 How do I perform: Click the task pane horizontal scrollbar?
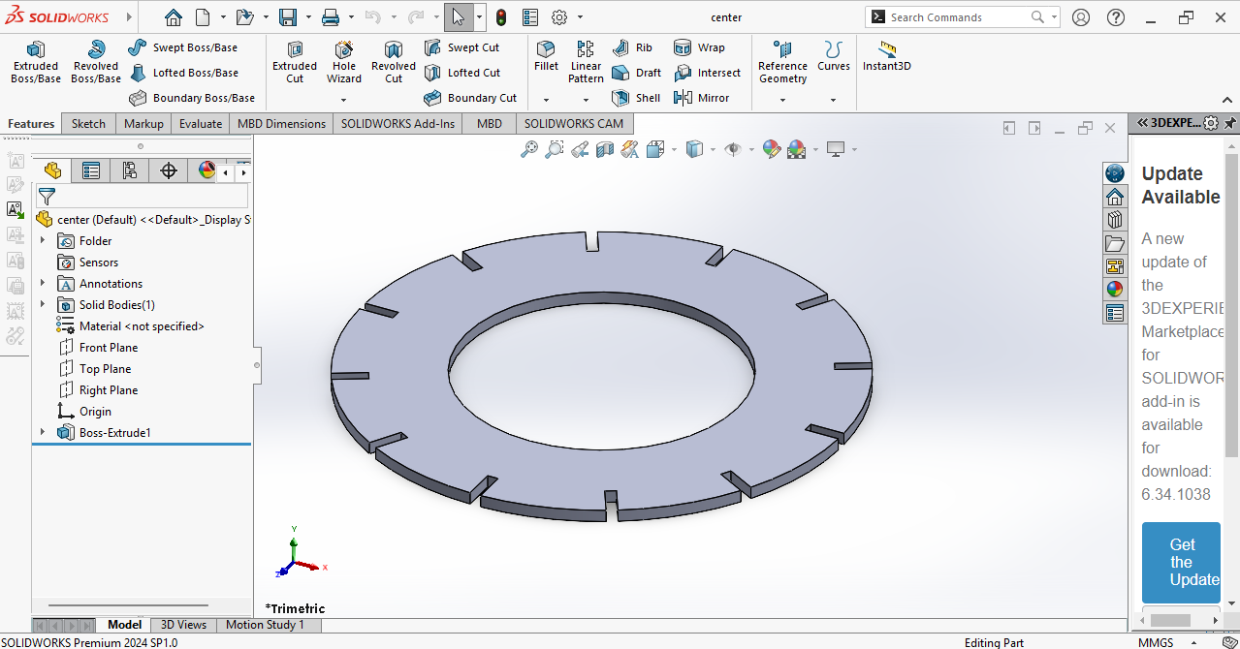[x=1170, y=620]
